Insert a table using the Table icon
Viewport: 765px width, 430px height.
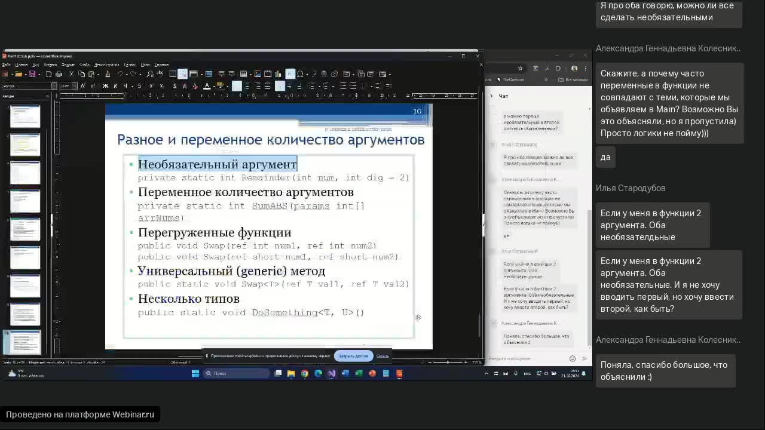point(243,74)
